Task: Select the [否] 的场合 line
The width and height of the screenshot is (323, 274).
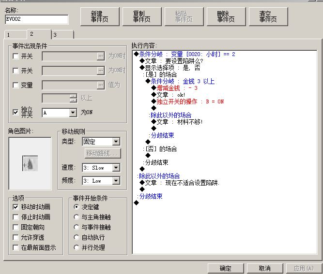Action: [x=160, y=149]
